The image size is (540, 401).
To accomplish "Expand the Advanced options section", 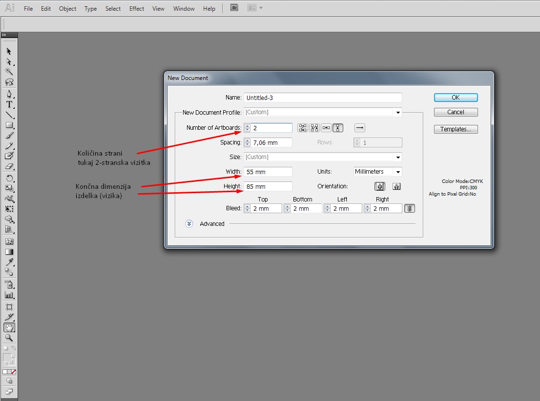I will pos(189,224).
